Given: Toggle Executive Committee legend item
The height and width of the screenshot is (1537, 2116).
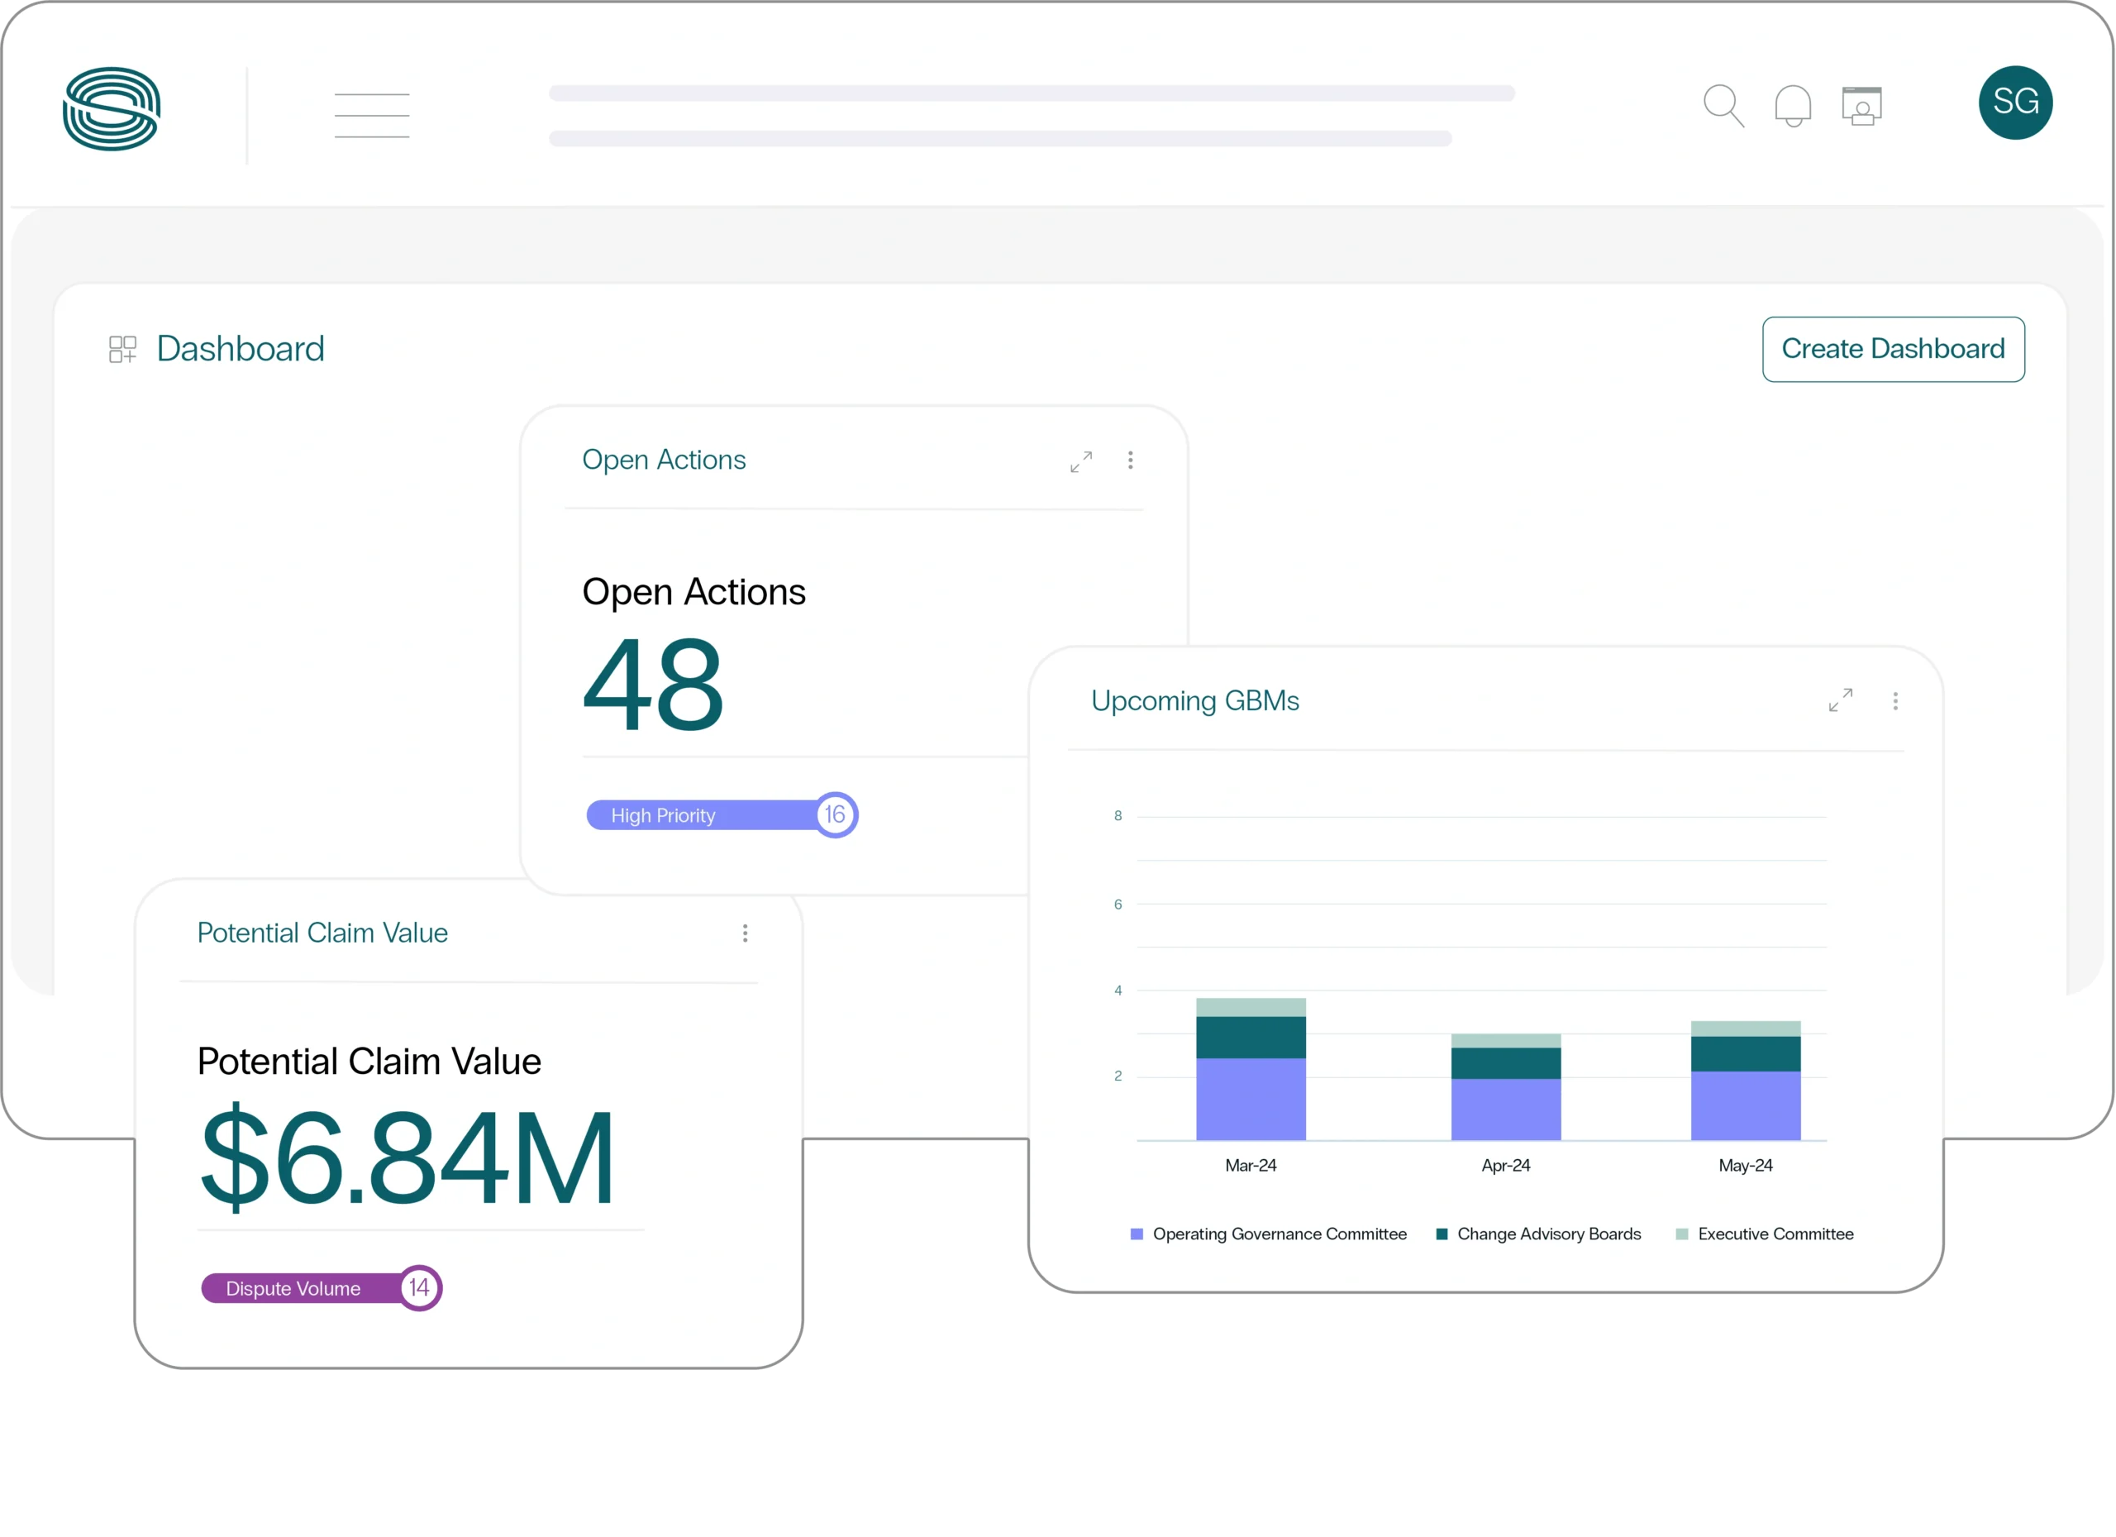Looking at the screenshot, I should (1764, 1234).
